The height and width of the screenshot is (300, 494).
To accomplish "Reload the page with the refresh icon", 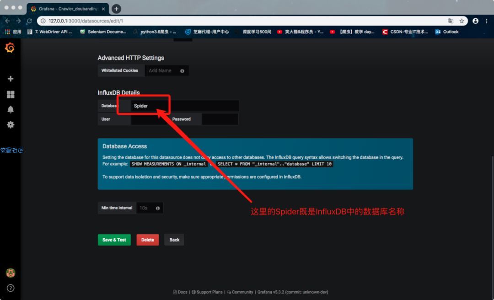I will coord(29,21).
